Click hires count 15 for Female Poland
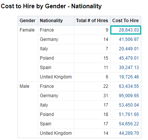148x140 pixels. click(x=106, y=58)
